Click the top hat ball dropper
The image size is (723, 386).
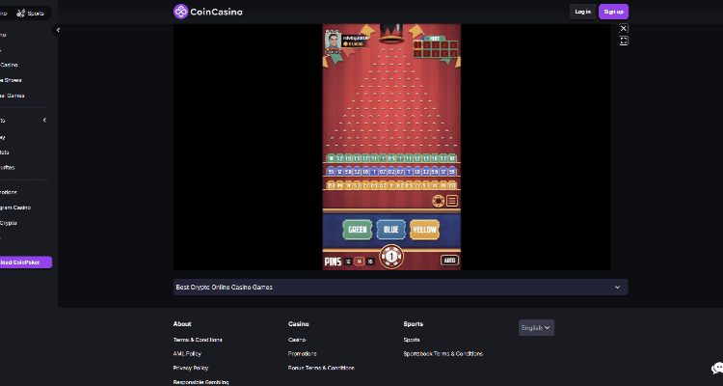coord(391,33)
